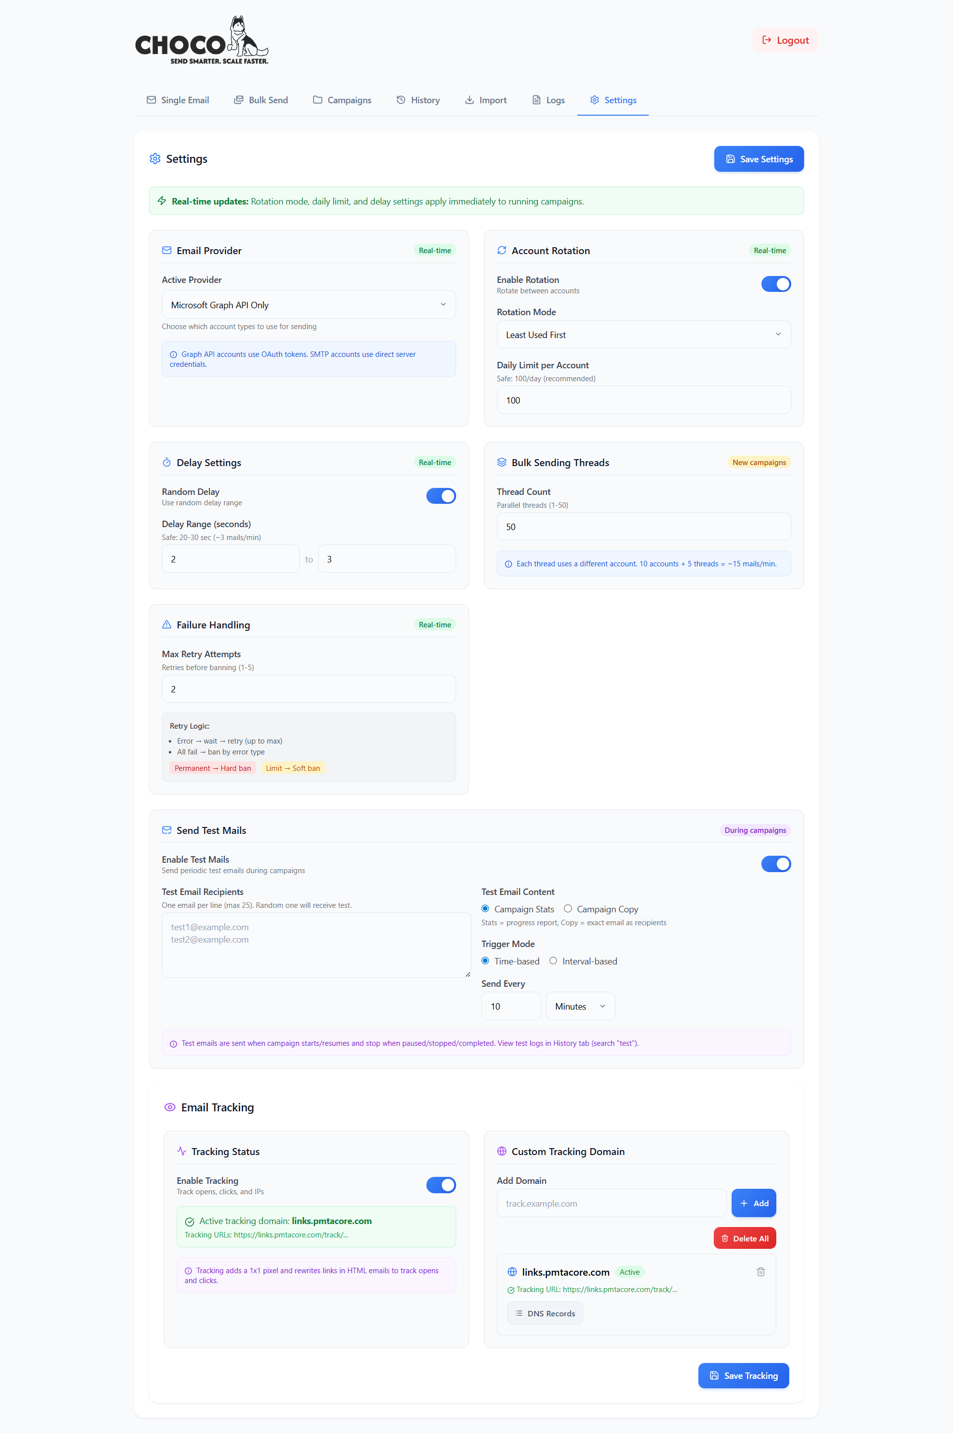Open the Minutes unit dropdown
This screenshot has height=1433, width=953.
click(580, 1007)
